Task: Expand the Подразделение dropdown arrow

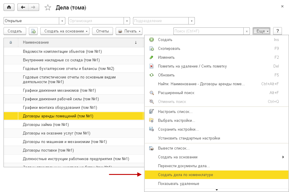Action: (192, 21)
